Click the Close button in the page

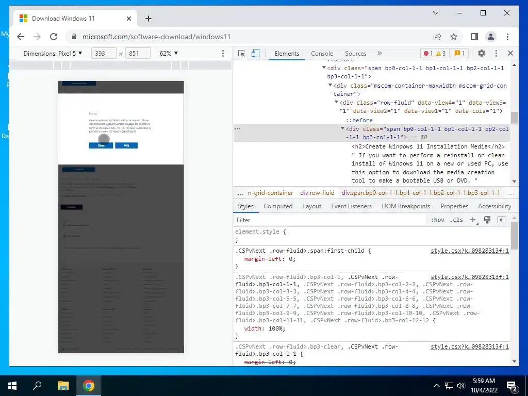101,145
